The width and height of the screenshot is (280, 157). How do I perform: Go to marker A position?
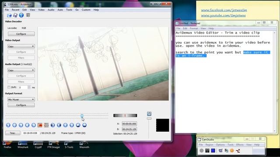[78, 125]
